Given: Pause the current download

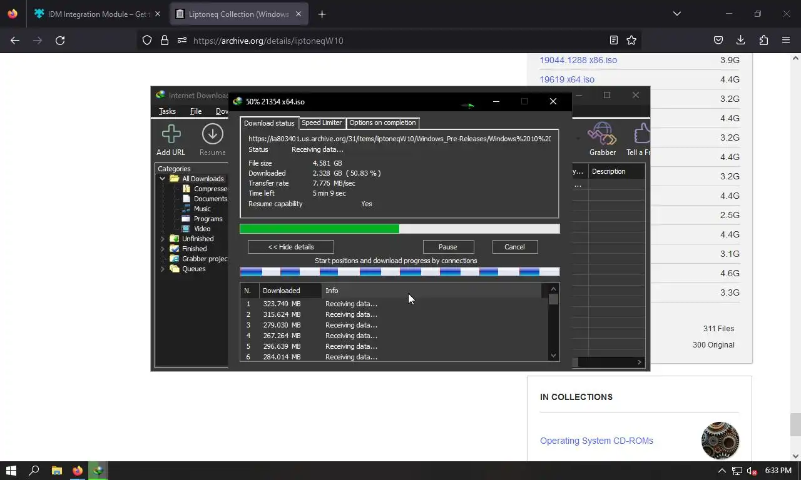Looking at the screenshot, I should tap(447, 247).
